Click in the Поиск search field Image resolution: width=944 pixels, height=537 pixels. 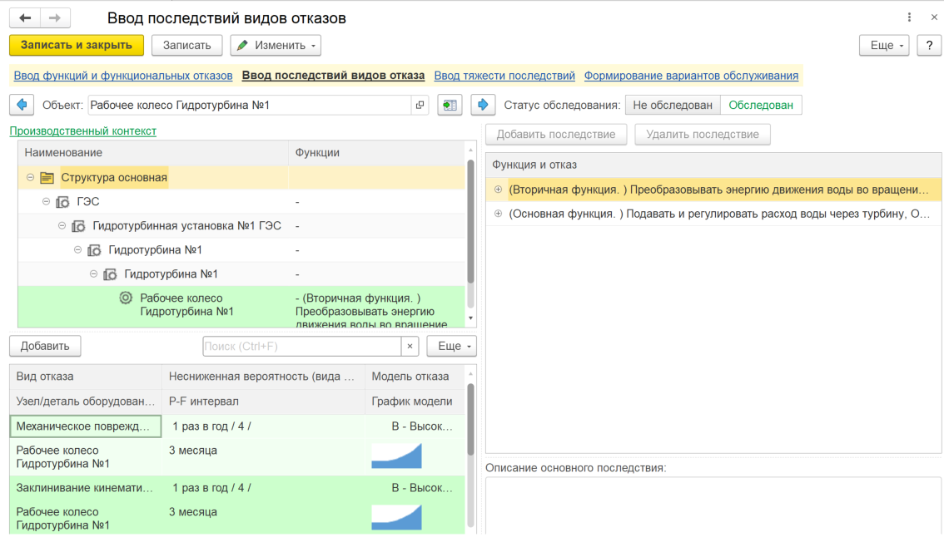301,346
